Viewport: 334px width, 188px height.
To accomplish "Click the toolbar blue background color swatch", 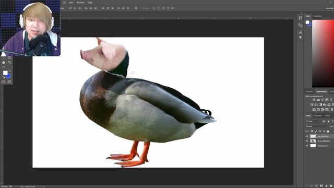I will point(9,77).
